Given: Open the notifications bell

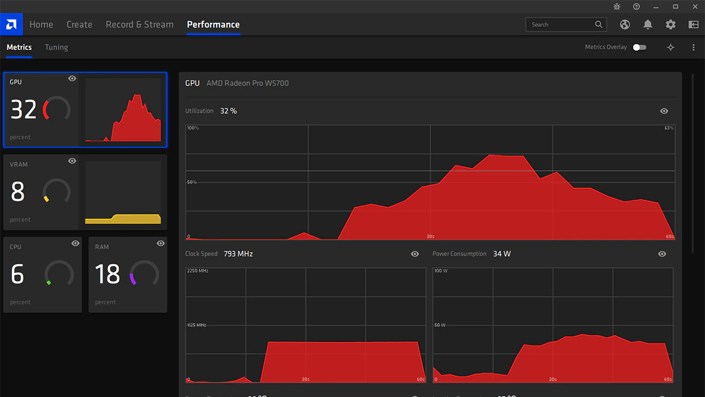Looking at the screenshot, I should tap(648, 25).
